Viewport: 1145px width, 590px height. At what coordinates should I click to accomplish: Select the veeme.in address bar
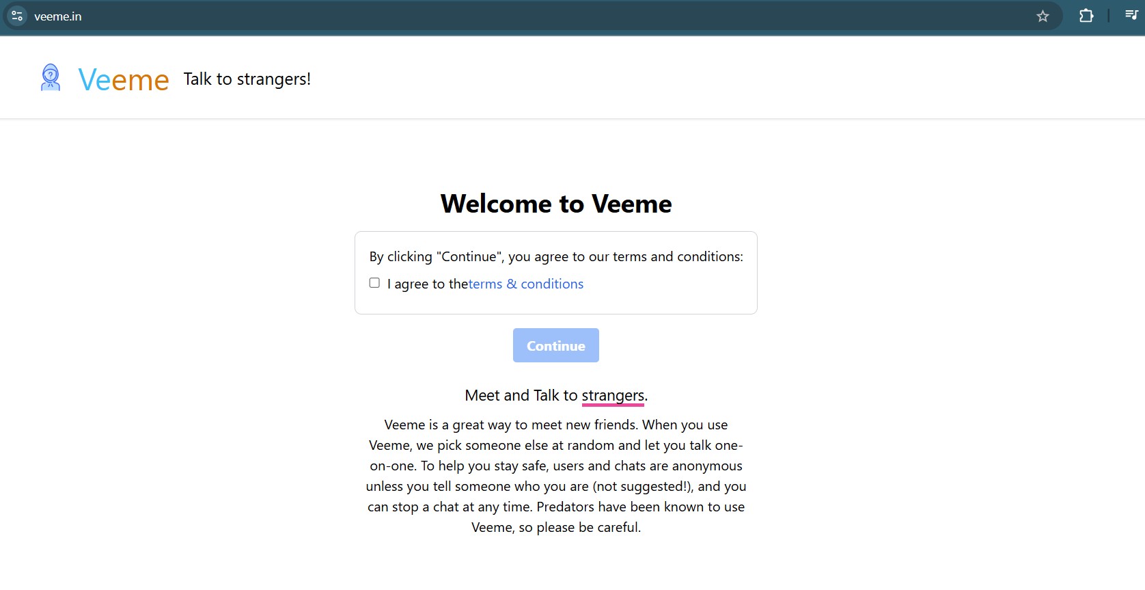[x=58, y=16]
